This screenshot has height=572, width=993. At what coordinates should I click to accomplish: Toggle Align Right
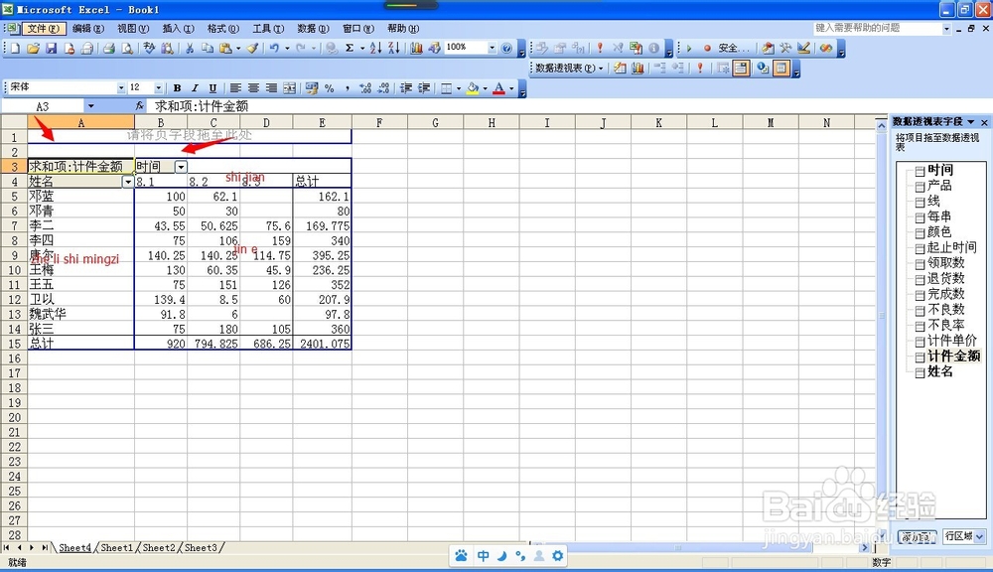271,88
